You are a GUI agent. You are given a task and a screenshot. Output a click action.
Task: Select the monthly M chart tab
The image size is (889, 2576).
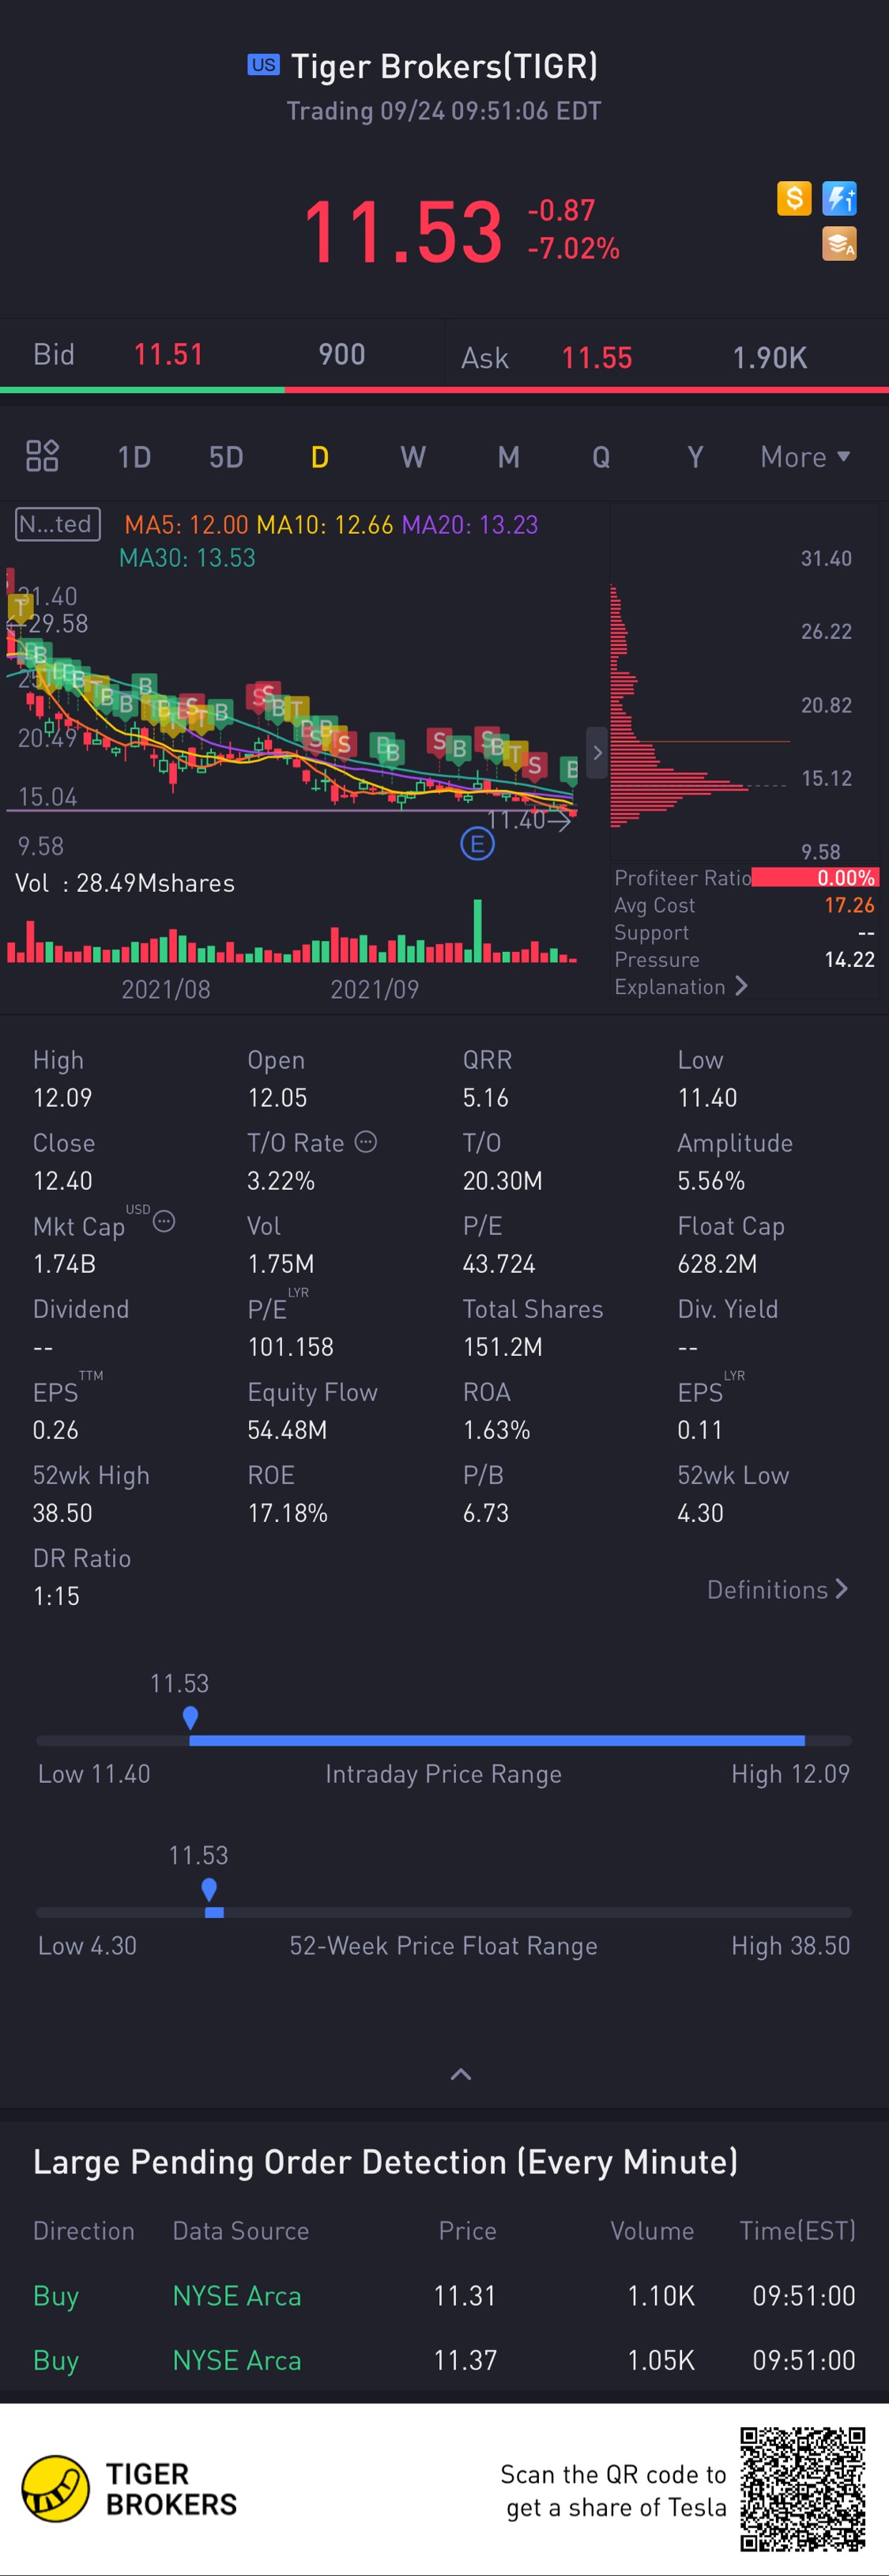point(508,457)
